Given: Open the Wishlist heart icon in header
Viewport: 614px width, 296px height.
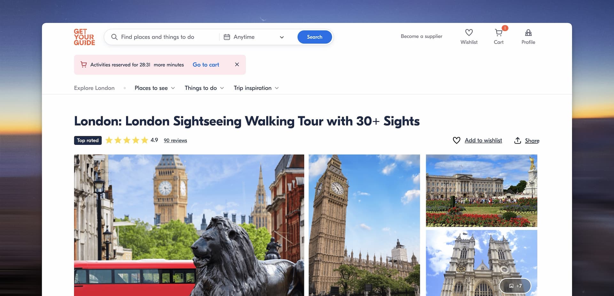Looking at the screenshot, I should click(469, 33).
